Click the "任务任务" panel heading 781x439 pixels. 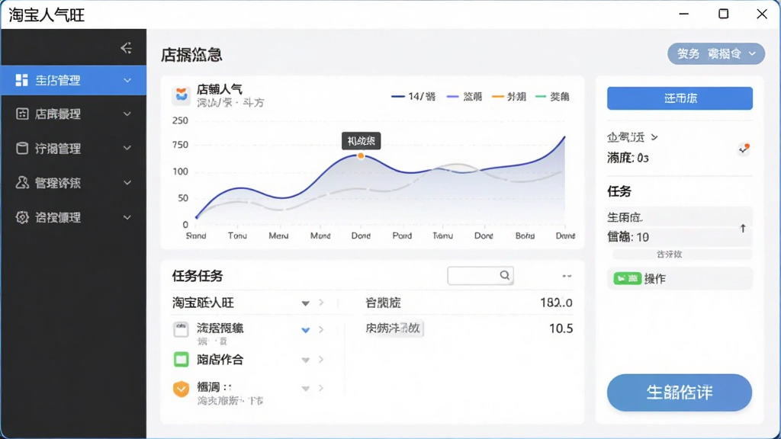[198, 276]
